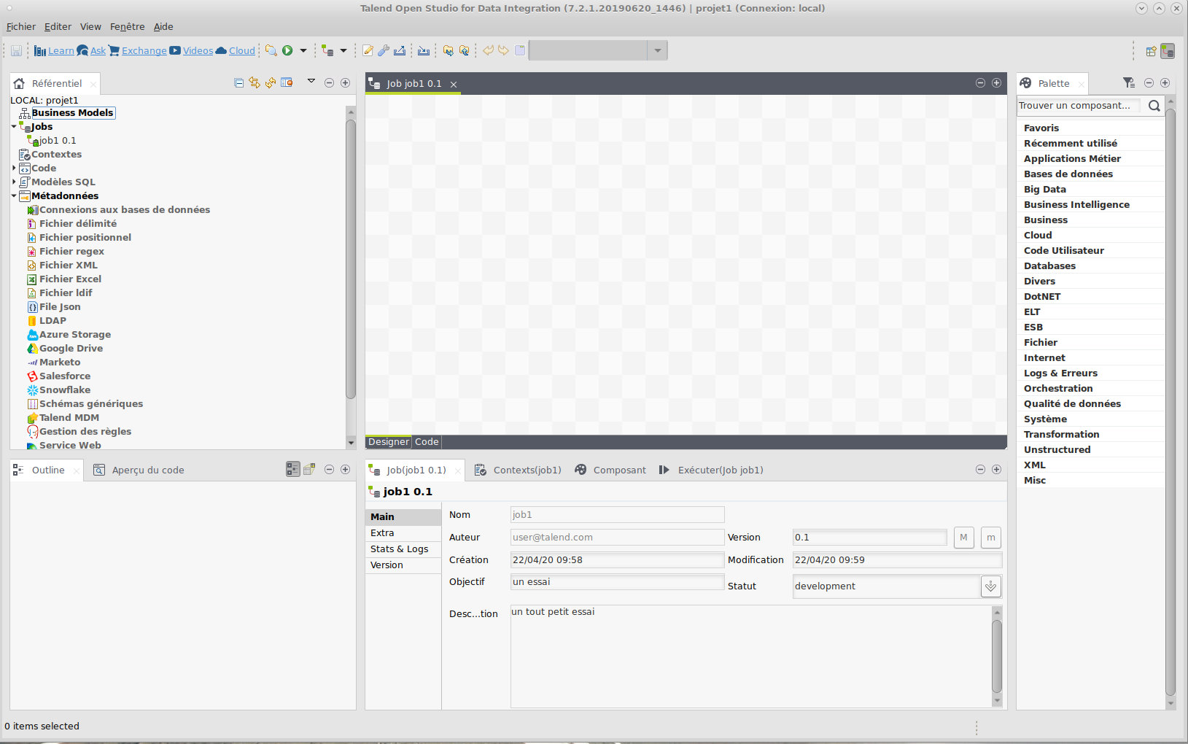1188x744 pixels.
Task: Collapse all items in Référentiel panel
Action: click(238, 83)
